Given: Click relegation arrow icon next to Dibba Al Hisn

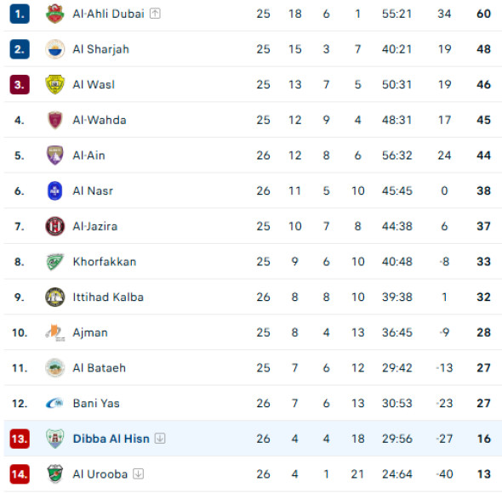Looking at the screenshot, I should pyautogui.click(x=160, y=439).
